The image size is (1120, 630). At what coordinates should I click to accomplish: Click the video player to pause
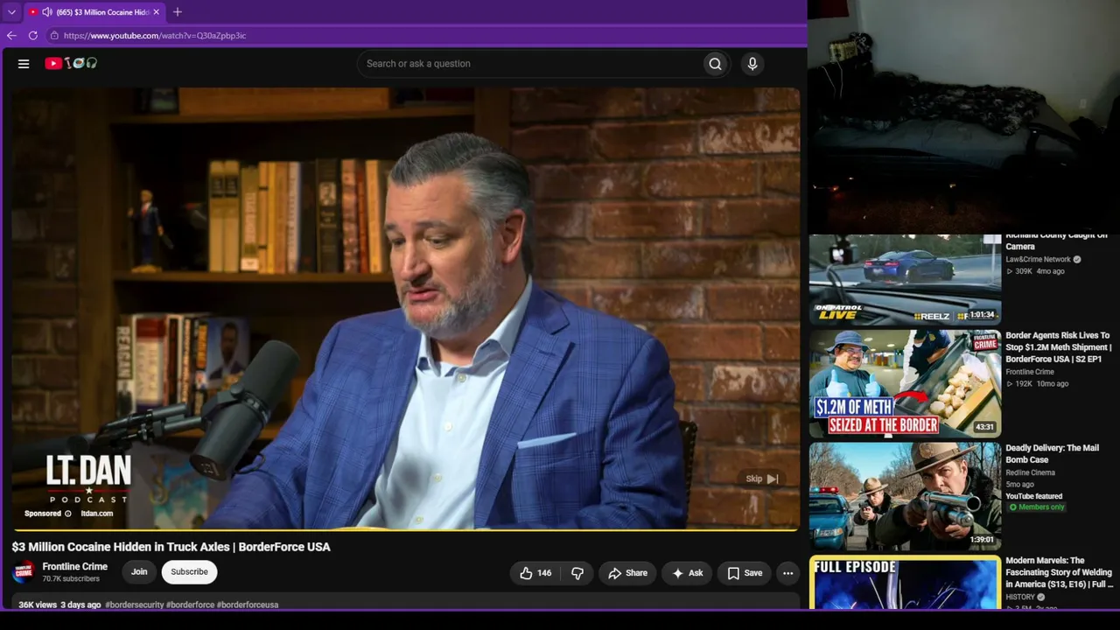click(405, 308)
